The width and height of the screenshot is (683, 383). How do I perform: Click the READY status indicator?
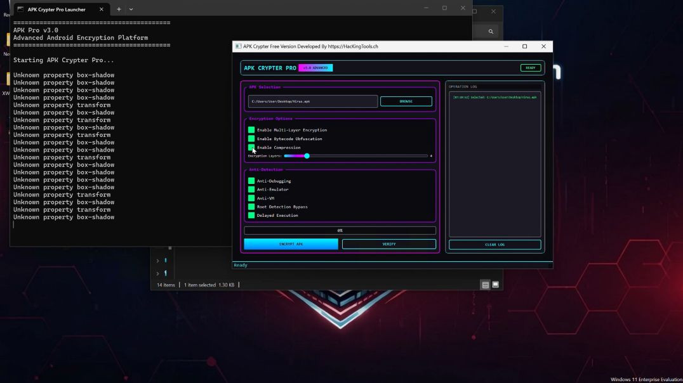[x=530, y=67]
